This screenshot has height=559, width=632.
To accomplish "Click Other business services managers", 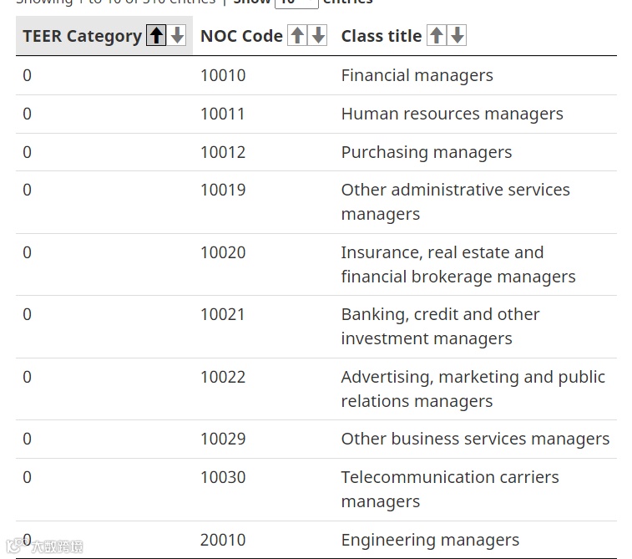I will [475, 439].
